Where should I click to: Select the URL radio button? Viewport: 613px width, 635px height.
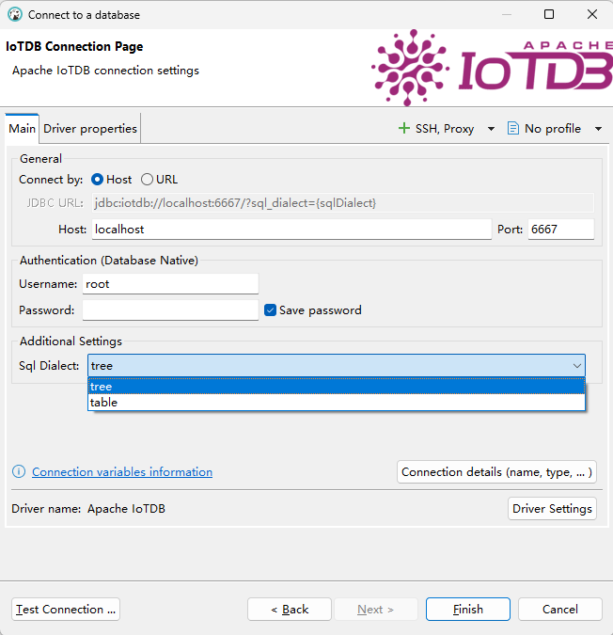[147, 180]
